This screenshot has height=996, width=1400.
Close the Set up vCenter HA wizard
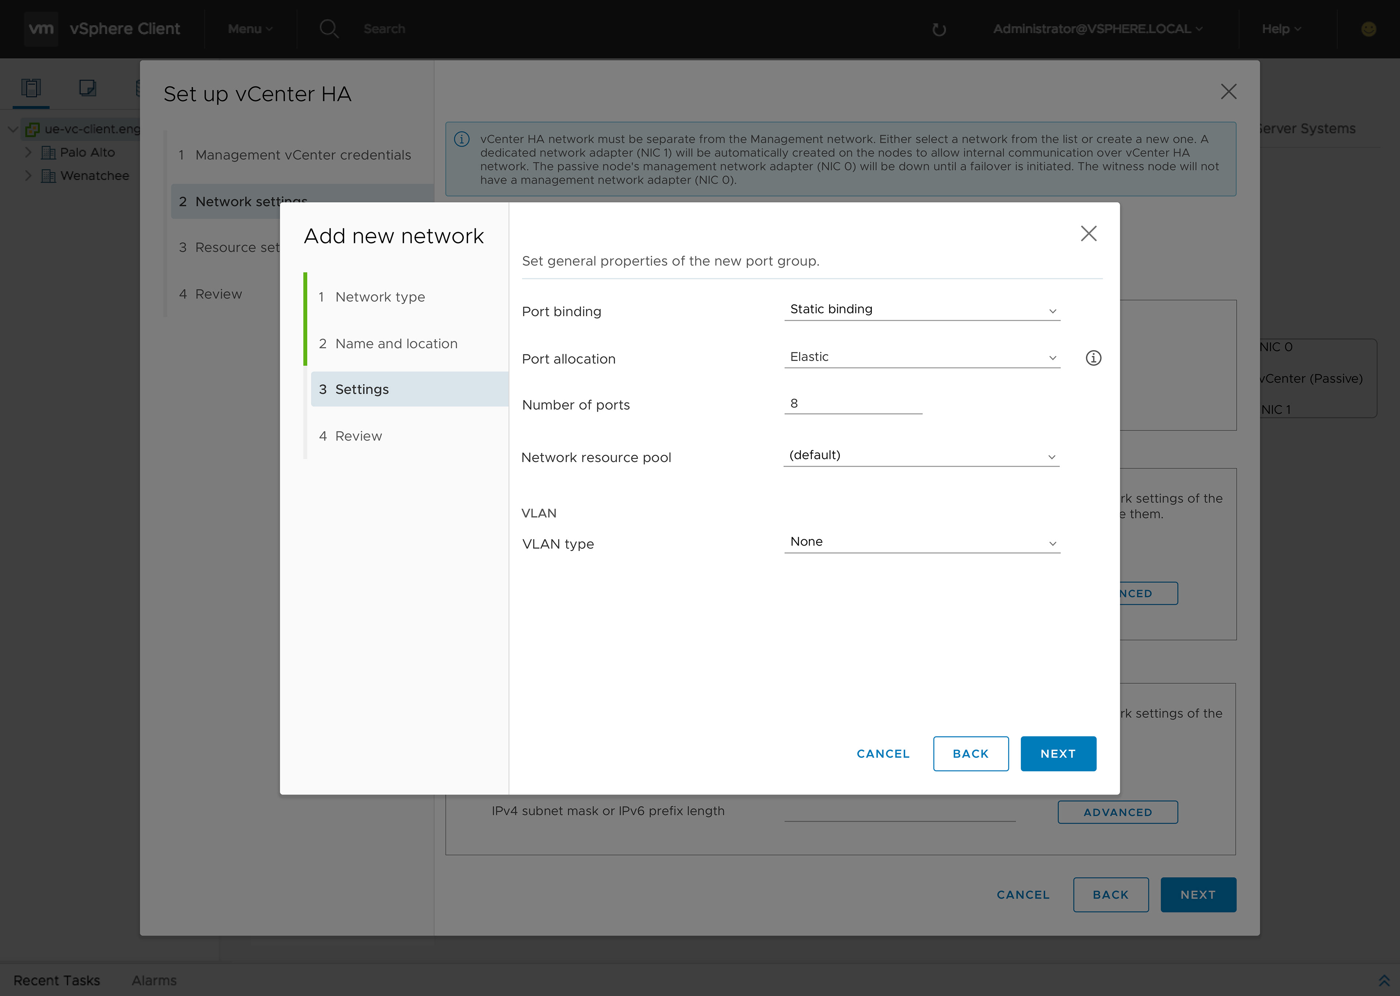[x=1228, y=92]
